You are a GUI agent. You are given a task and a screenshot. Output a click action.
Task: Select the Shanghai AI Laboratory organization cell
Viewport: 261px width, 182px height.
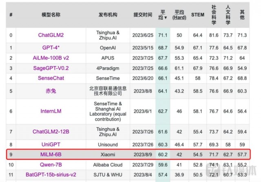[x=108, y=111]
